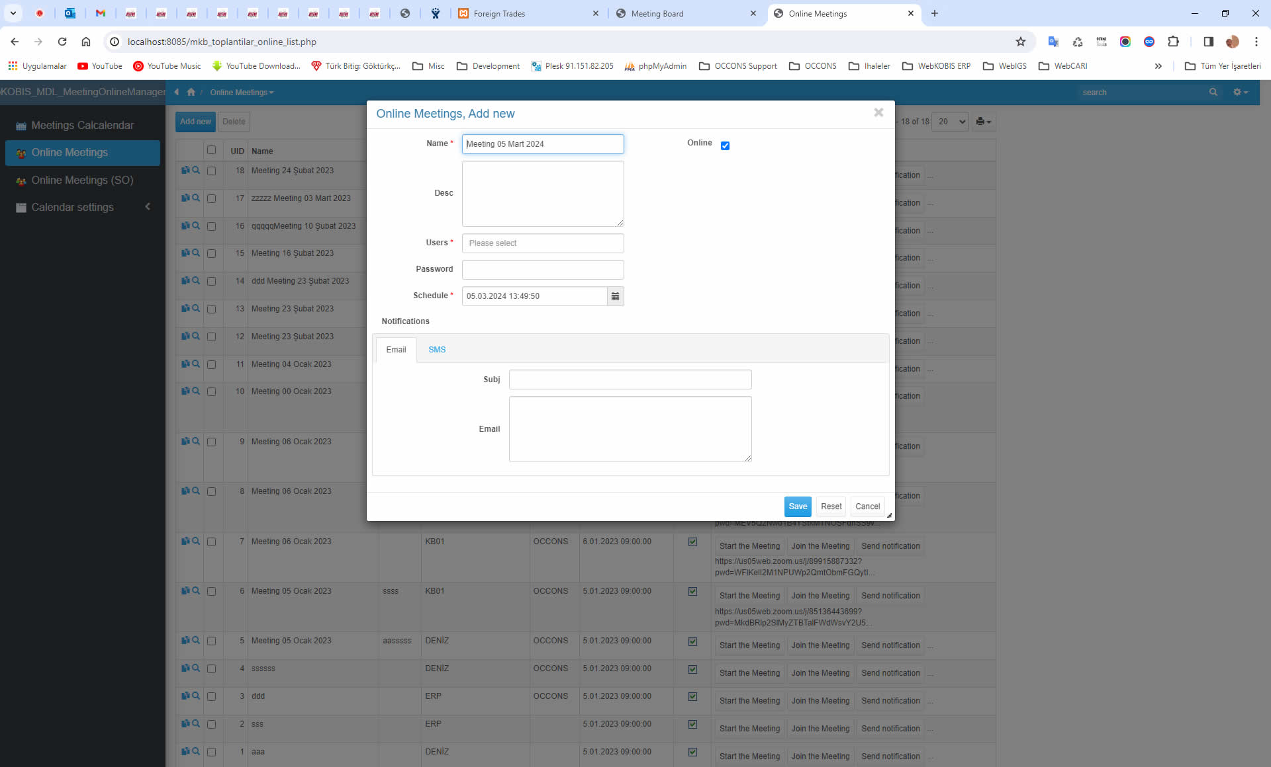Click edit icon for row named ddd
1271x767 pixels.
tap(185, 696)
